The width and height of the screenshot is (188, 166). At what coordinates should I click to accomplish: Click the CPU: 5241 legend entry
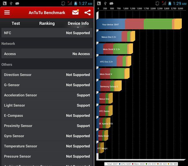[125, 164]
